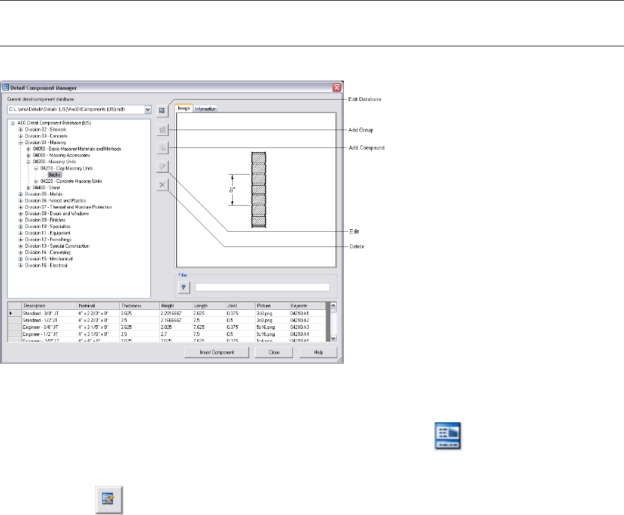
Task: Click the Add Group icon button
Action: 162,130
